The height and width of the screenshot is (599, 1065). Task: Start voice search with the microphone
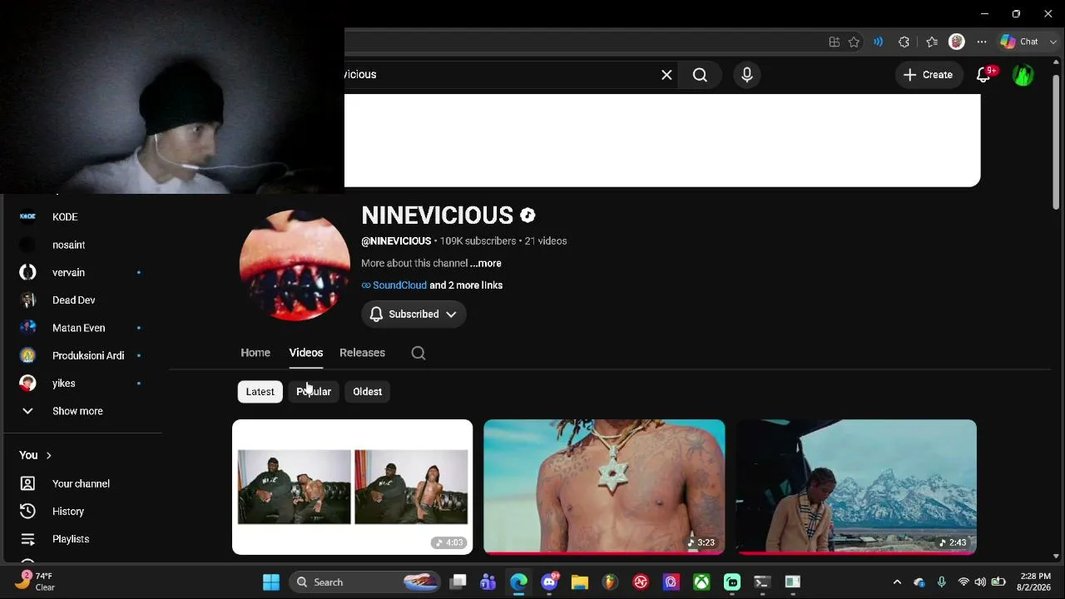pos(747,75)
